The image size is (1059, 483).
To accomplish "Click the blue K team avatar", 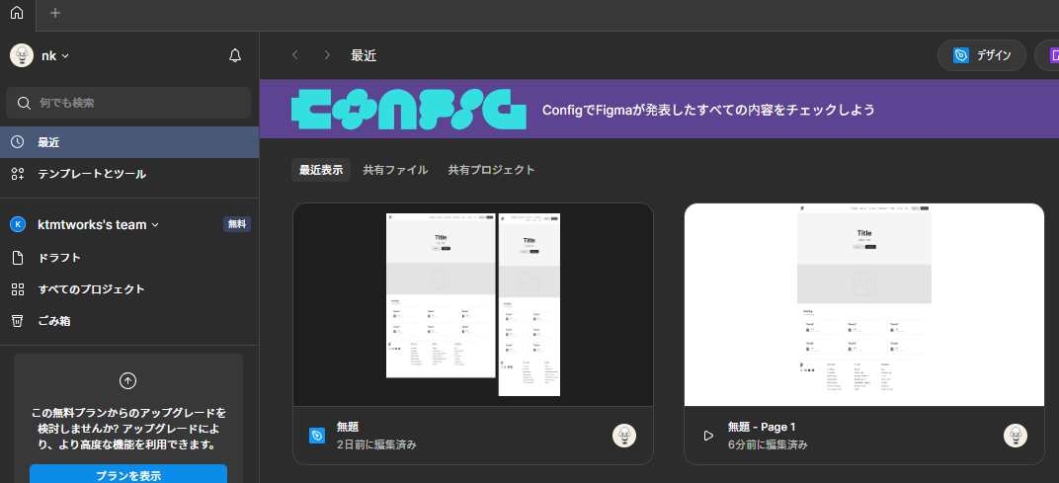I will pyautogui.click(x=18, y=225).
